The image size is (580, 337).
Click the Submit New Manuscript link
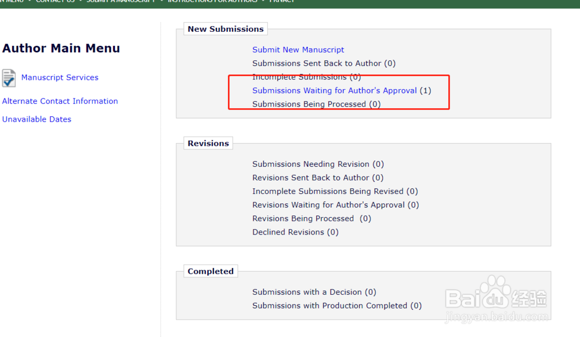(298, 49)
